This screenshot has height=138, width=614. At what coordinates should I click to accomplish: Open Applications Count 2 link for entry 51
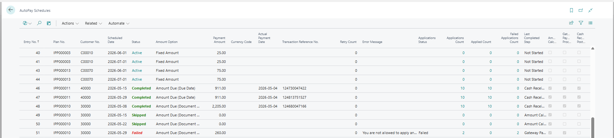pyautogui.click(x=463, y=133)
